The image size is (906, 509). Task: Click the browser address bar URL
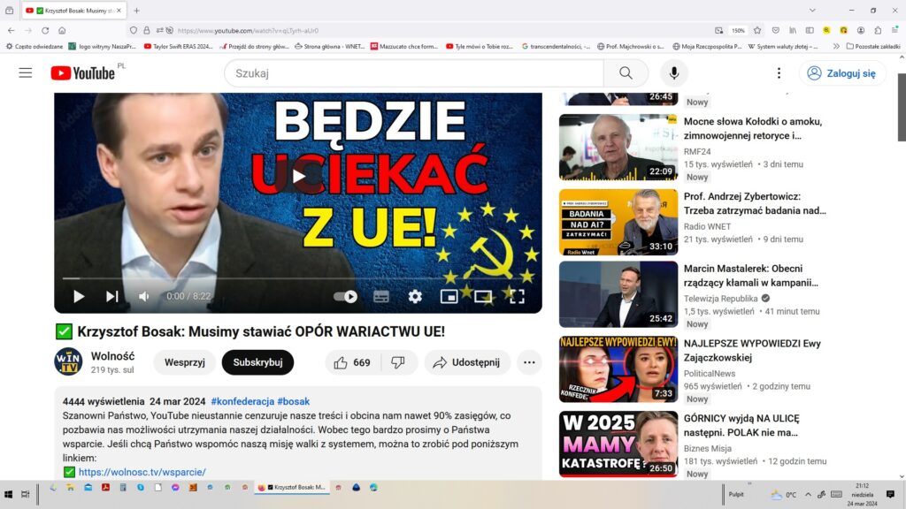pyautogui.click(x=248, y=31)
